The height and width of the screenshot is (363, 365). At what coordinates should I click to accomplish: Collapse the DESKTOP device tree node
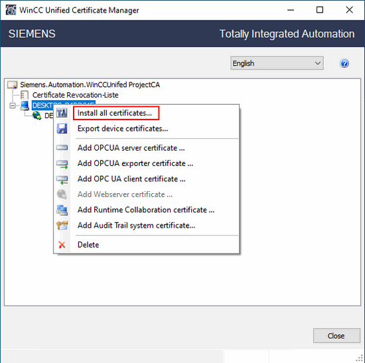point(13,106)
